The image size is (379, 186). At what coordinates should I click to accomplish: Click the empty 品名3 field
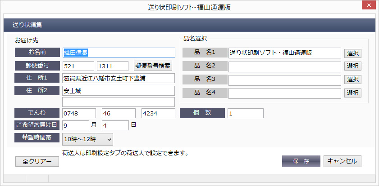click(285, 80)
